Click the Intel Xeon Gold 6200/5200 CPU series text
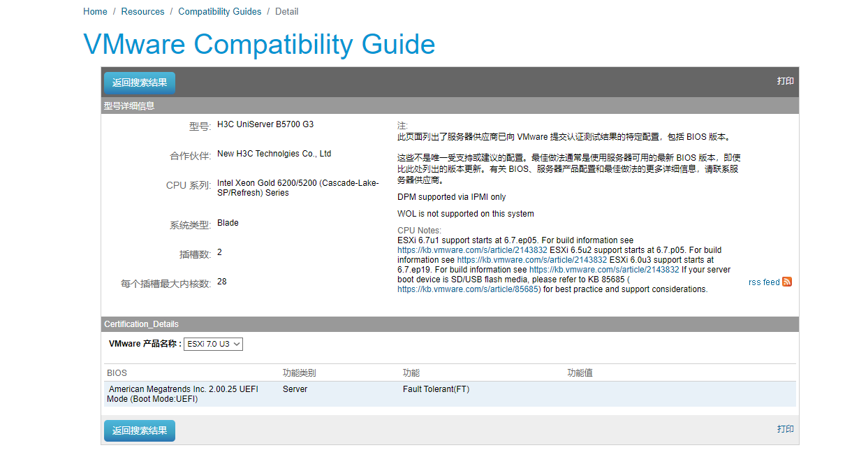The image size is (845, 471). (298, 188)
